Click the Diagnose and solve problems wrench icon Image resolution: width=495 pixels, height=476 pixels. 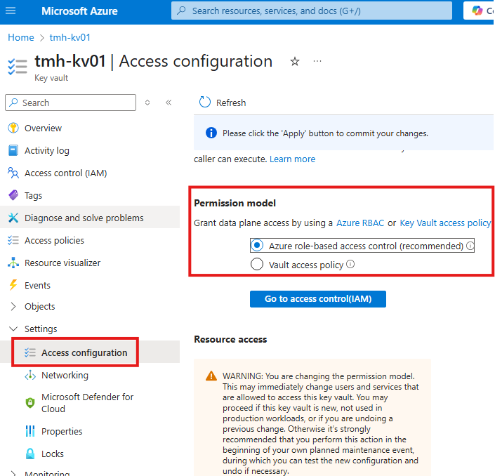coord(13,218)
